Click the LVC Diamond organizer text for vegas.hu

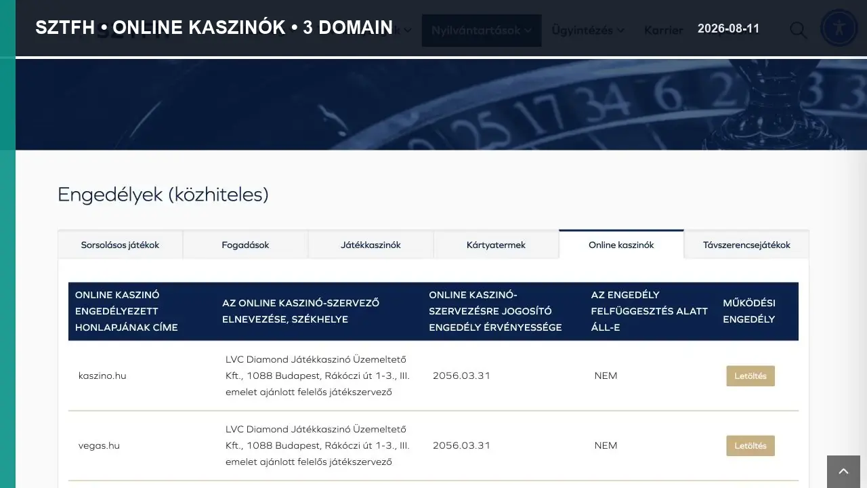pos(318,445)
